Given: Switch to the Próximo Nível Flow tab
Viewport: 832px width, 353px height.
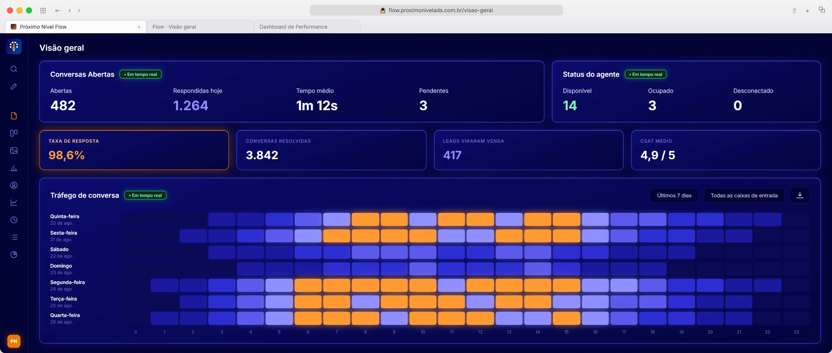Looking at the screenshot, I should (x=76, y=27).
